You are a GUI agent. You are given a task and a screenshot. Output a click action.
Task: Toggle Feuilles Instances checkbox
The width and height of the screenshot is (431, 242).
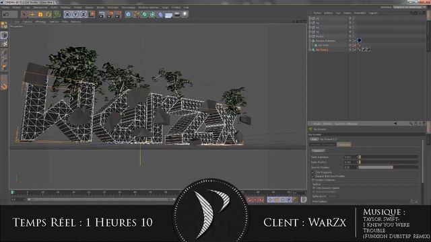click(312, 180)
